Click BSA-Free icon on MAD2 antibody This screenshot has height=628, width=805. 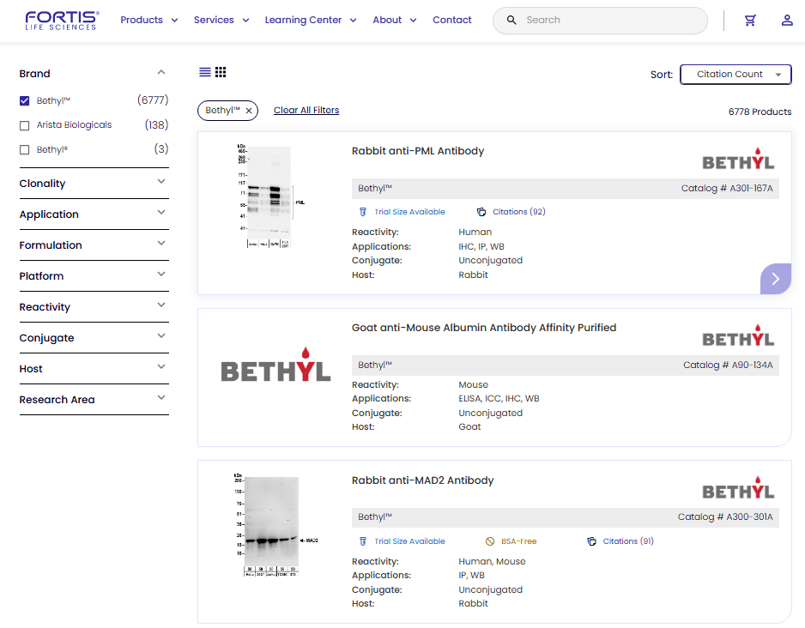pos(490,541)
